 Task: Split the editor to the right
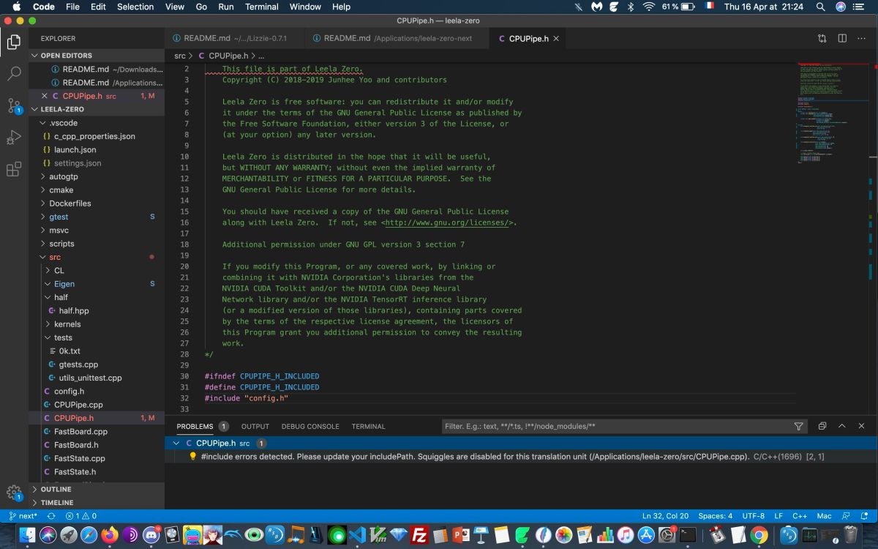click(x=842, y=38)
